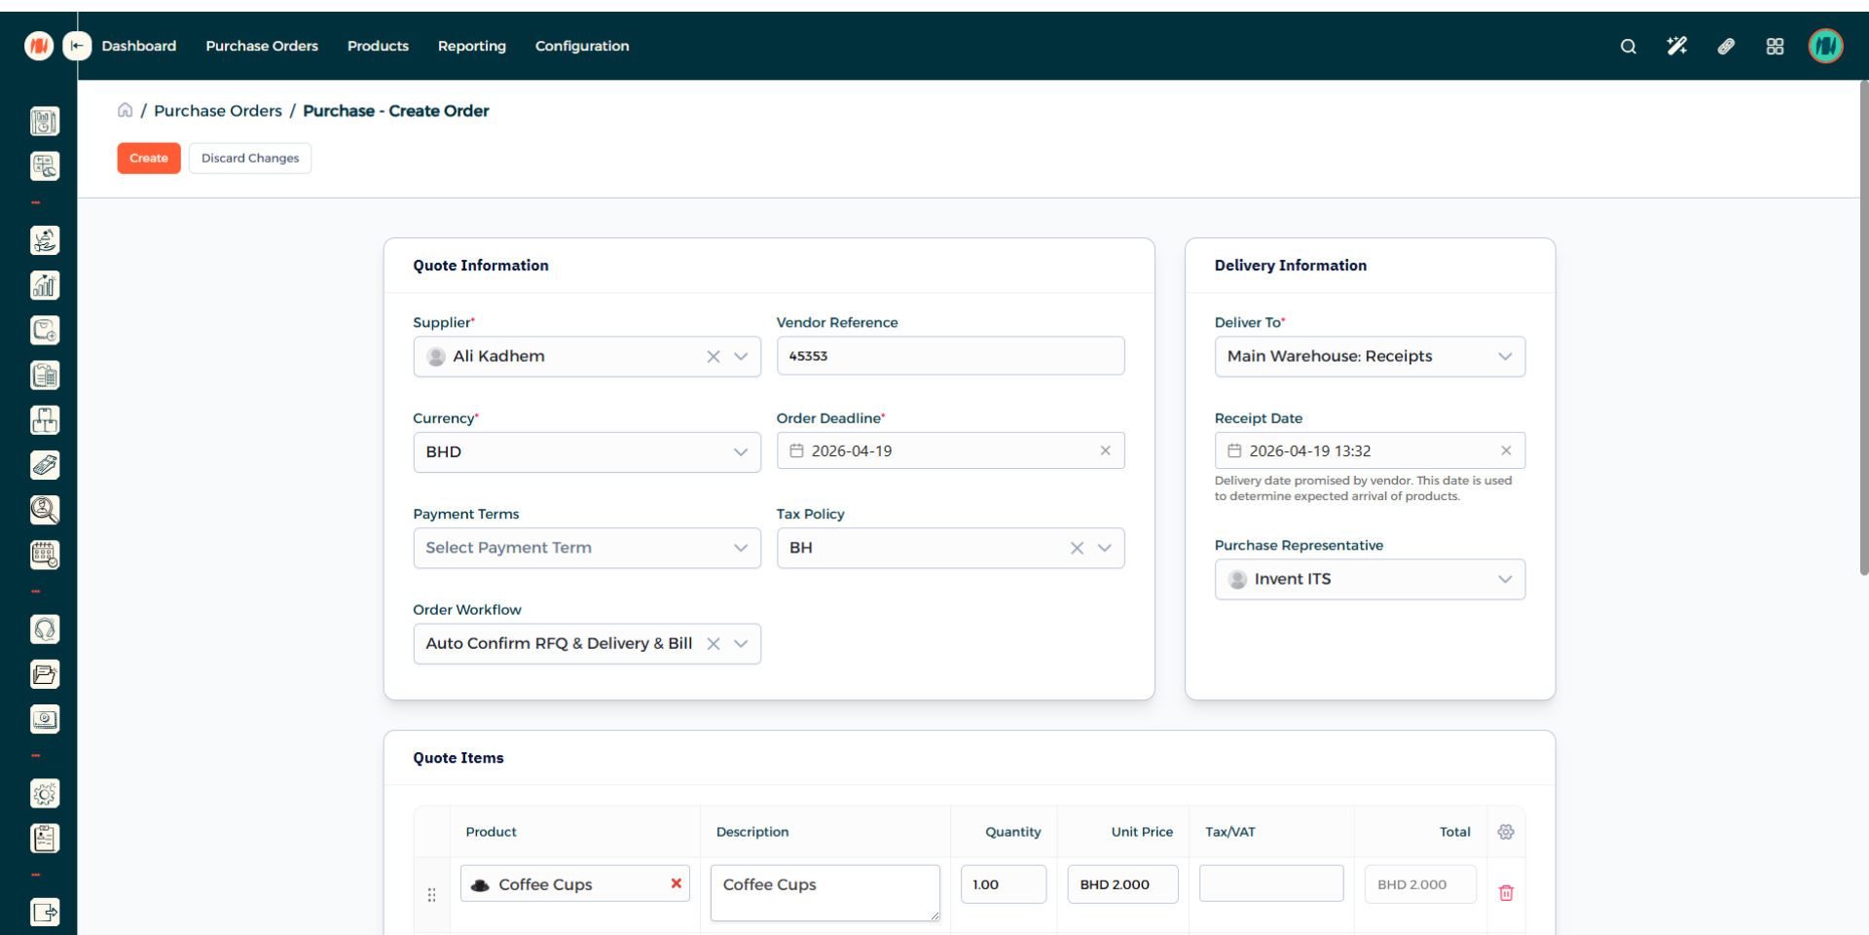Clear the Ali Kadhem supplier selection
Viewport: 1869px width, 935px height.
714,357
